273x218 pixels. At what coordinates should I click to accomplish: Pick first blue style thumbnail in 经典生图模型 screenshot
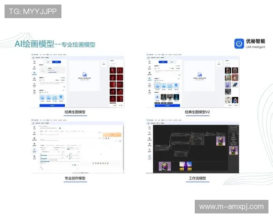(x=42, y=97)
